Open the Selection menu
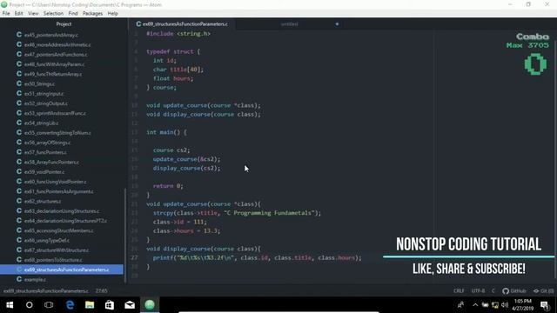557x313 pixels. point(53,14)
